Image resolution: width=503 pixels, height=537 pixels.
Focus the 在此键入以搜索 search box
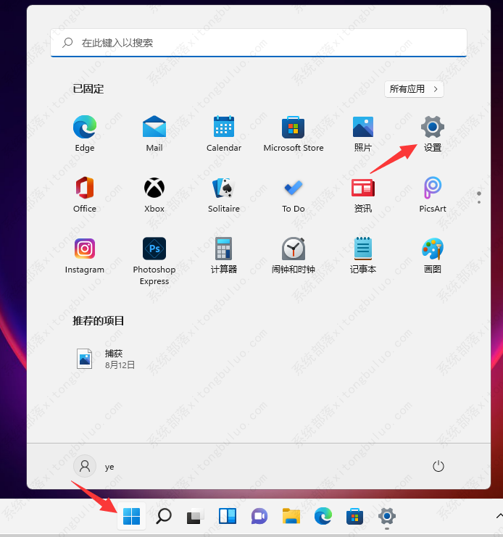(259, 43)
